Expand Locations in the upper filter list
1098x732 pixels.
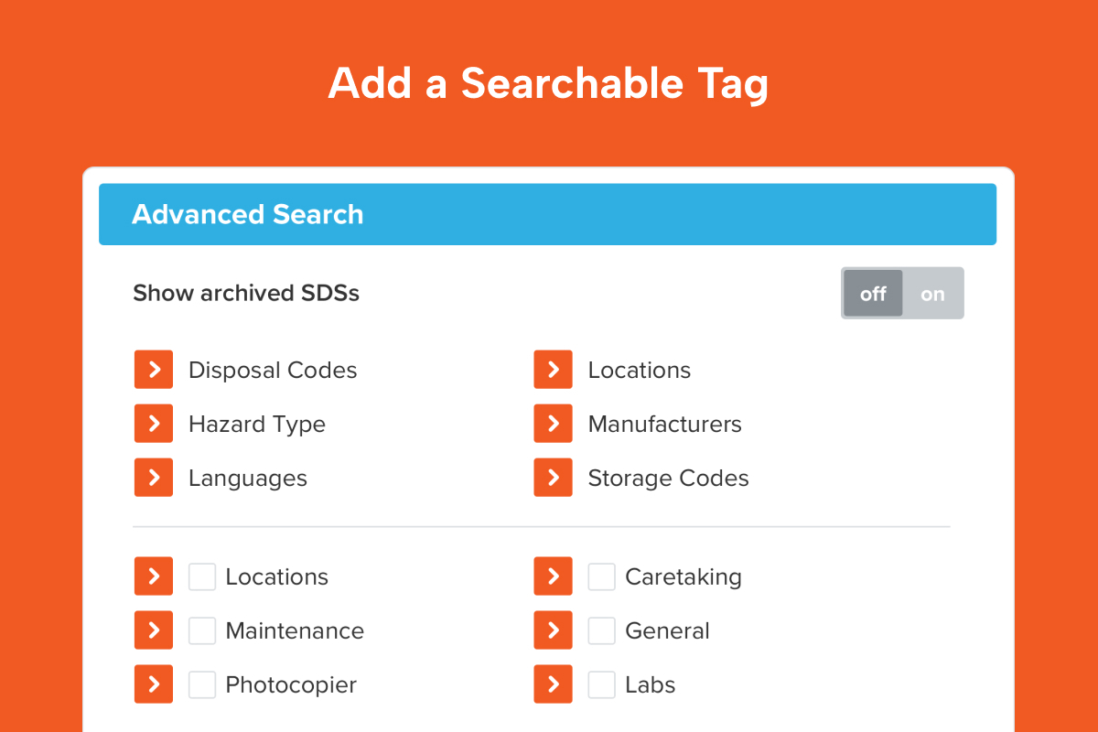coord(554,370)
